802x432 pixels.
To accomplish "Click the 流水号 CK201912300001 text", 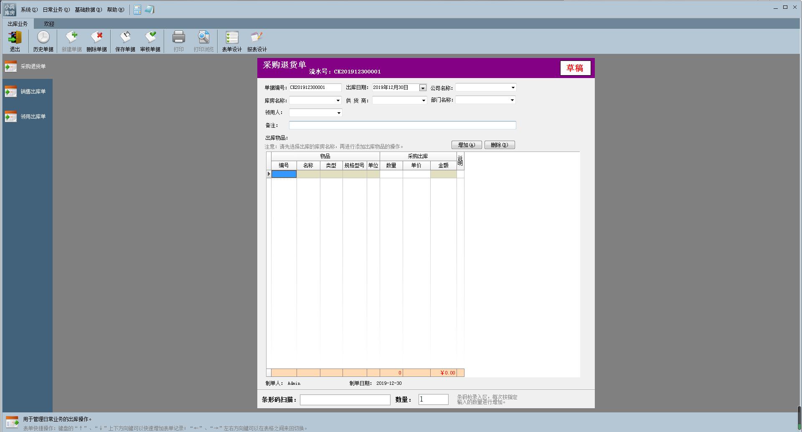I will (345, 72).
